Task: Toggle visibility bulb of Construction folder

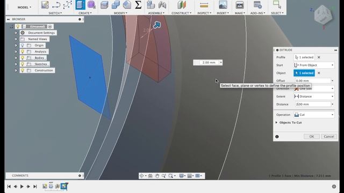Action: tap(23, 70)
